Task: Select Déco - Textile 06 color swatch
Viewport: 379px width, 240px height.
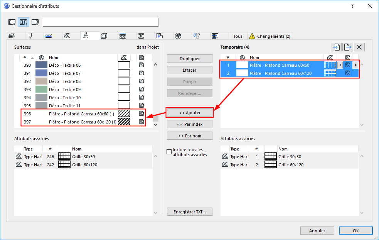Action: pyautogui.click(x=41, y=65)
